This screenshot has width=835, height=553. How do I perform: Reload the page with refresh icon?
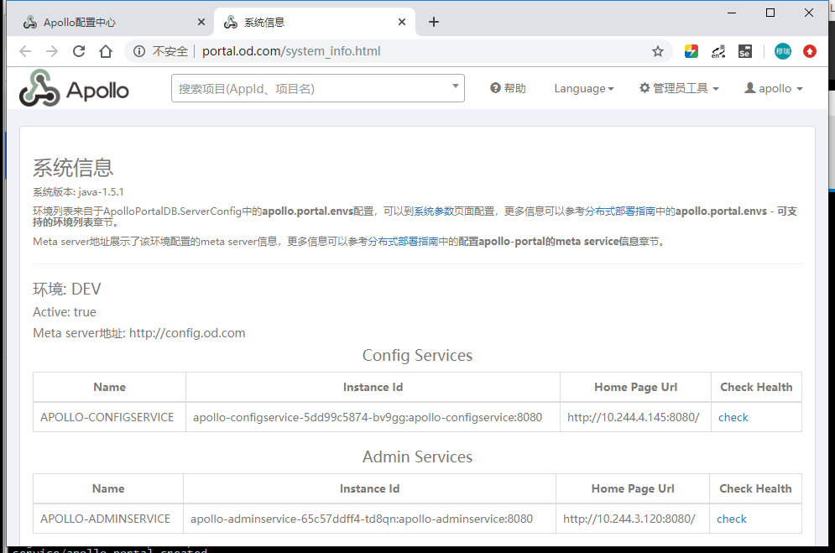tap(79, 51)
